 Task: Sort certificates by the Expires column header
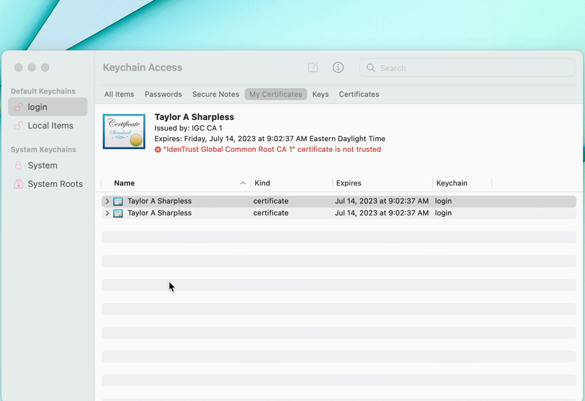pos(349,183)
